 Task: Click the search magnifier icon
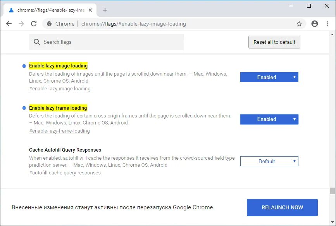[37, 42]
